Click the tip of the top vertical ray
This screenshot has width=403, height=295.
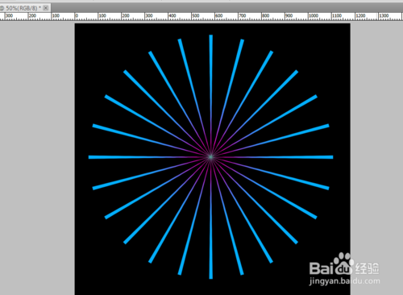coord(211,36)
